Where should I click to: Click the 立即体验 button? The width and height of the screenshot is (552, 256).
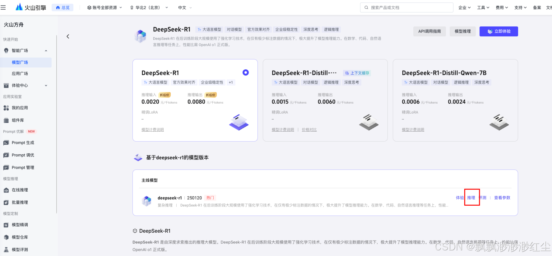click(499, 31)
